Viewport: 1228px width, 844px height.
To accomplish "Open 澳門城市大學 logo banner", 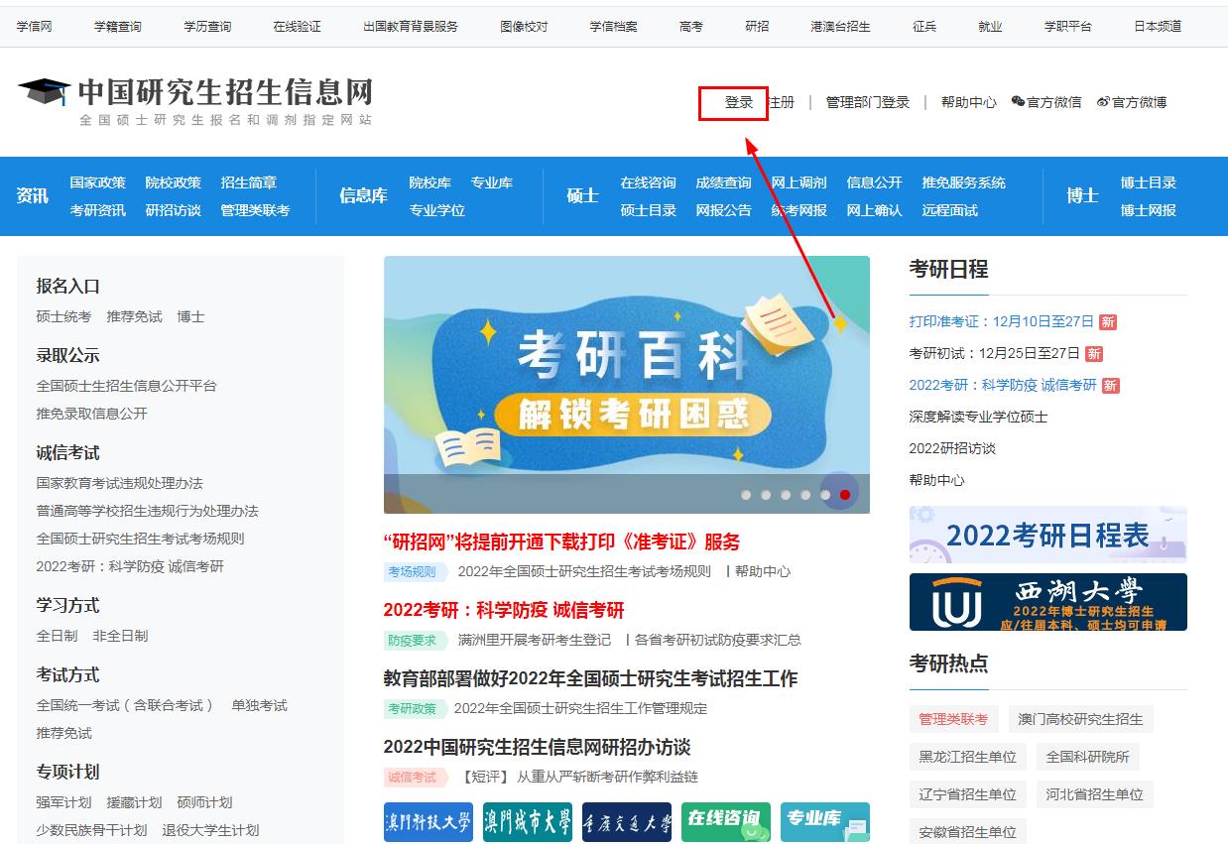I will pyautogui.click(x=528, y=822).
